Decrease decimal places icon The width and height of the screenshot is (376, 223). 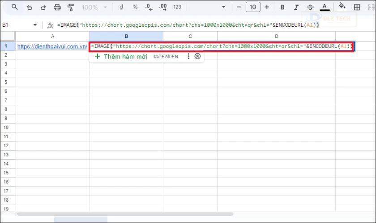[149, 7]
